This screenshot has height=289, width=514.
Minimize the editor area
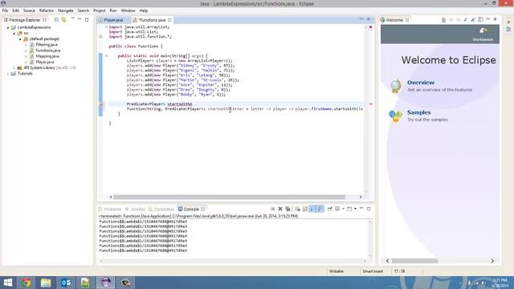pos(361,19)
